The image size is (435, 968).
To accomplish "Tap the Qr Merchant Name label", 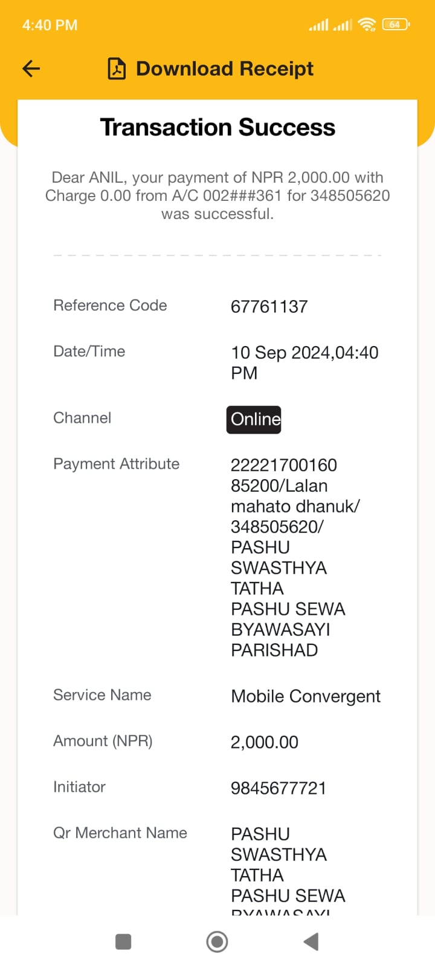I will 120,833.
